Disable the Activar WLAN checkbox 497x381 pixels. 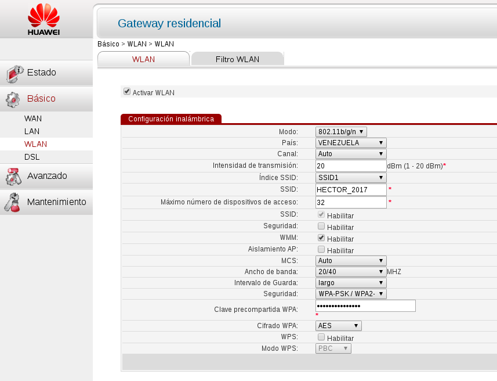pos(126,91)
